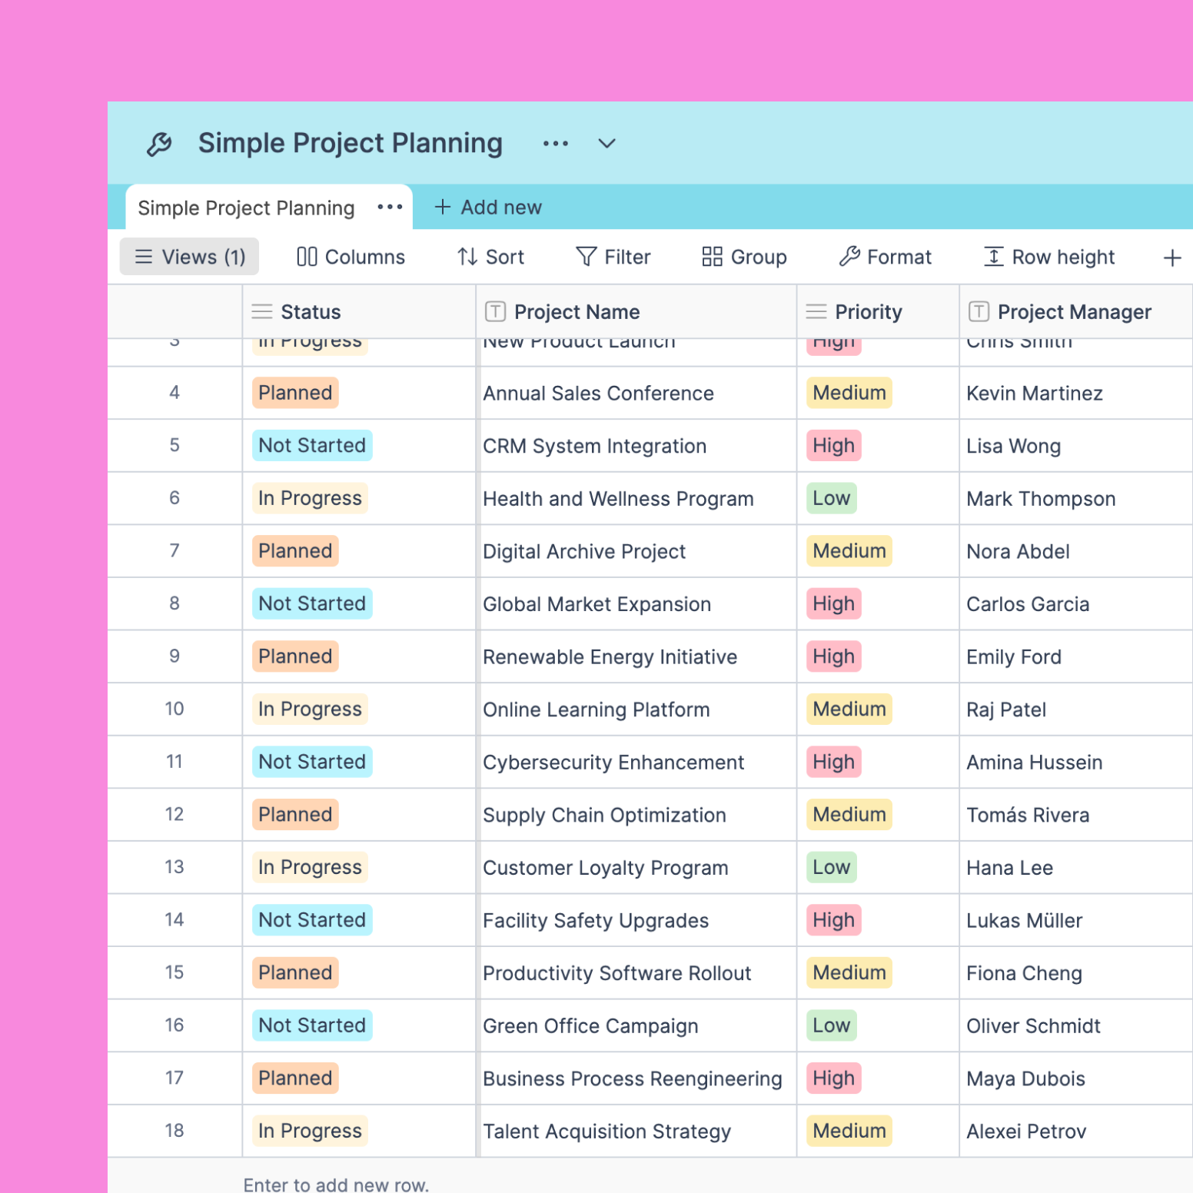Toggle row 16 status from Not Started
Image resolution: width=1193 pixels, height=1193 pixels.
pos(311,1025)
